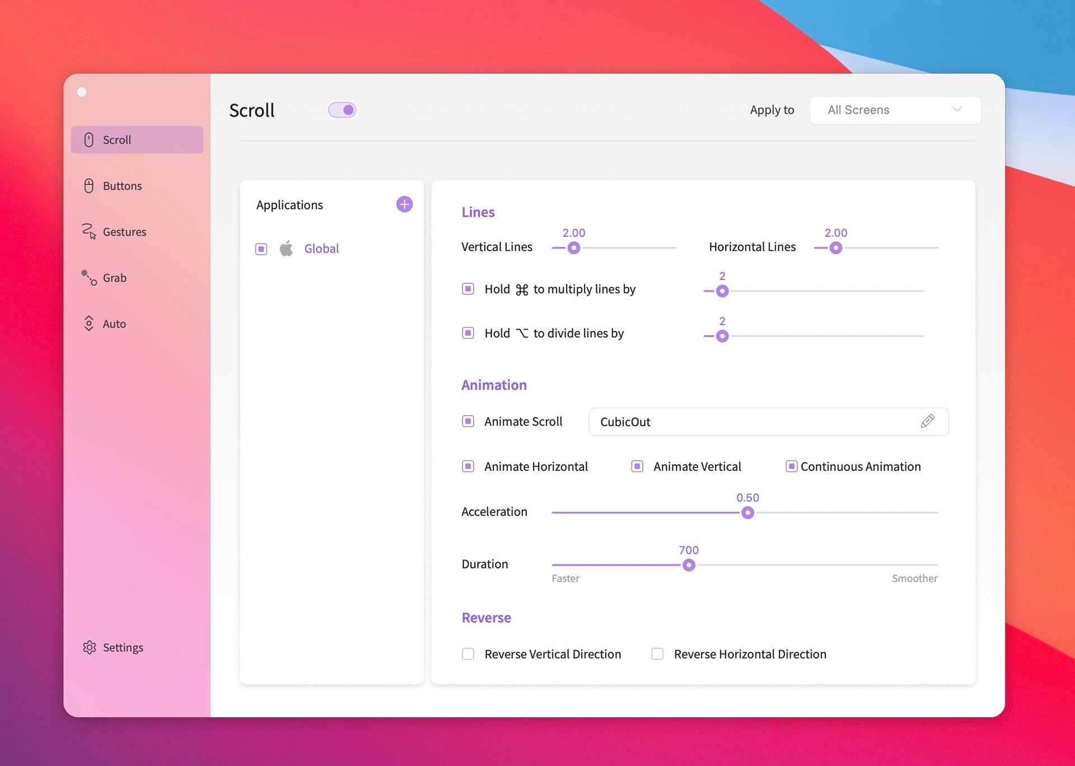Image resolution: width=1075 pixels, height=766 pixels.
Task: Click the Acceleration label
Action: (x=494, y=512)
